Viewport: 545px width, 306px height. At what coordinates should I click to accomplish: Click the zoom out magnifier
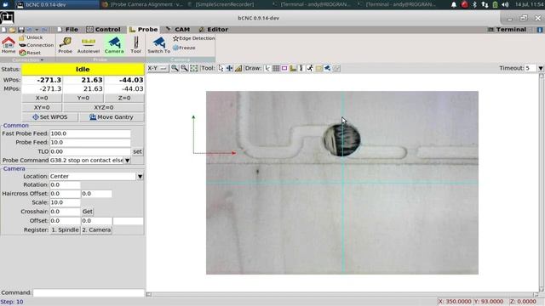click(184, 68)
